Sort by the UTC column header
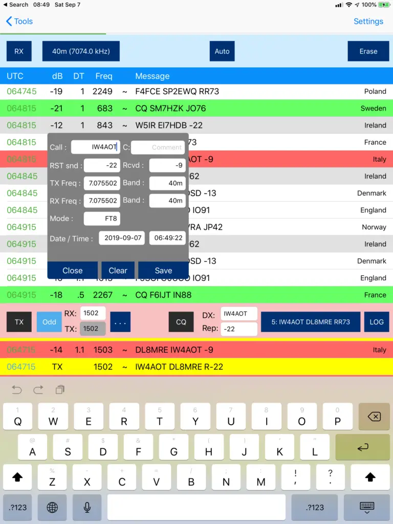This screenshot has height=524, width=393. [15, 76]
